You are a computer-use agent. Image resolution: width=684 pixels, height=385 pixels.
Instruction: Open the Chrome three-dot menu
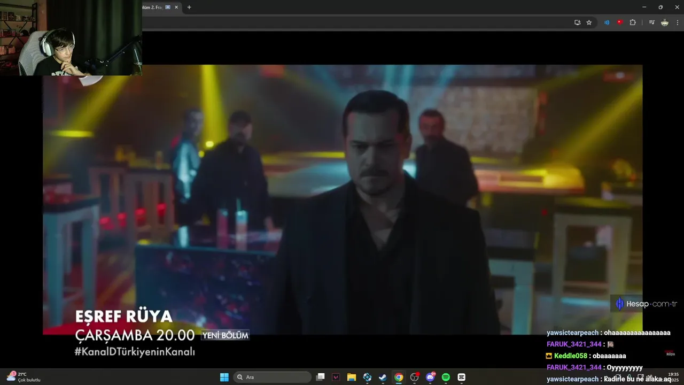tap(678, 22)
